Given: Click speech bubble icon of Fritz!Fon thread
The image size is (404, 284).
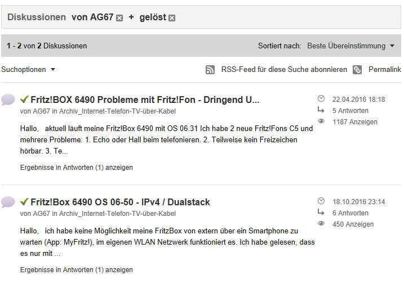Looking at the screenshot, I should (8, 100).
